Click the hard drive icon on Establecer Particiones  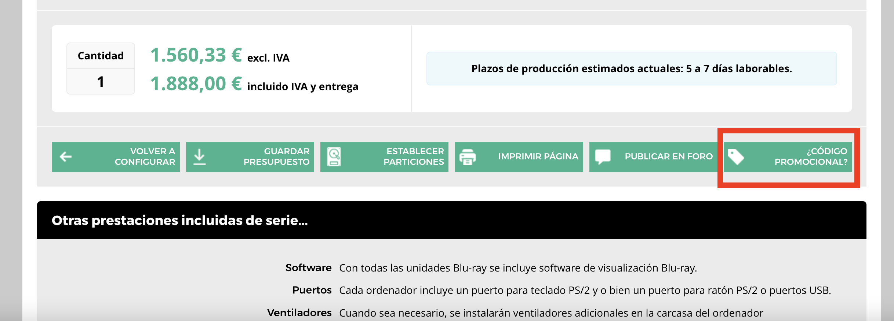tap(334, 157)
